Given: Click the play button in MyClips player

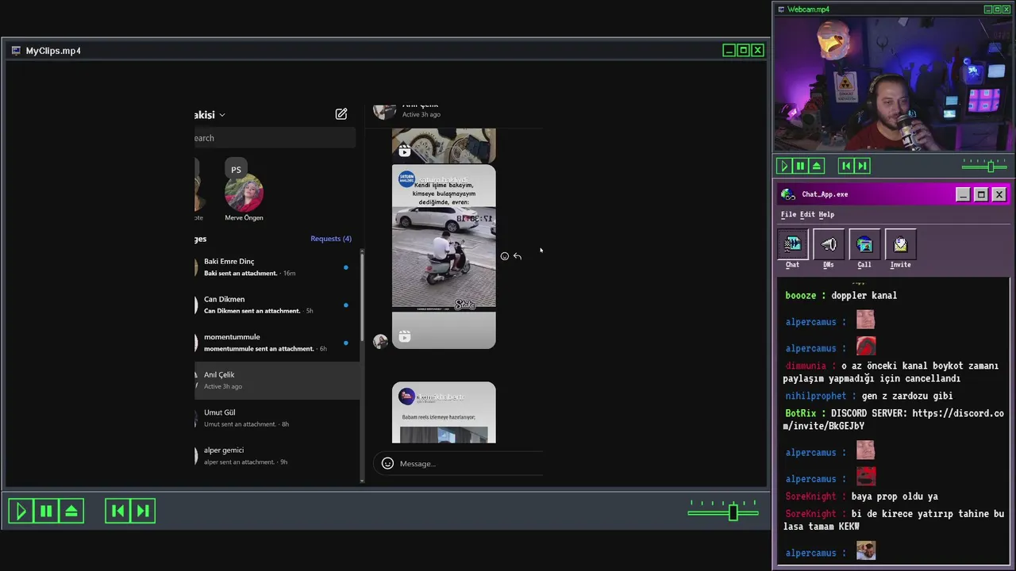Looking at the screenshot, I should tap(21, 512).
